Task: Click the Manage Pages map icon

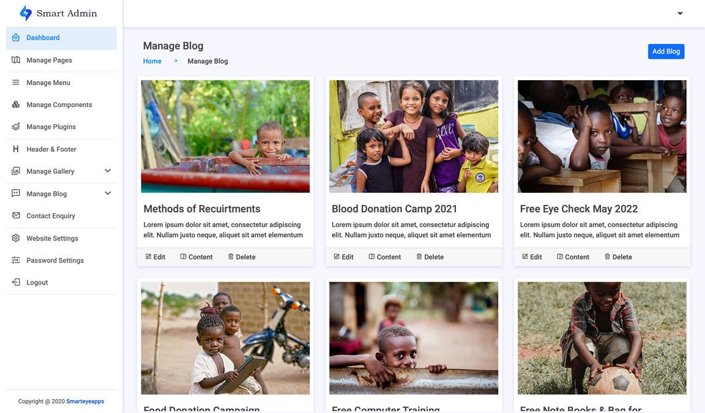Action: [x=16, y=60]
